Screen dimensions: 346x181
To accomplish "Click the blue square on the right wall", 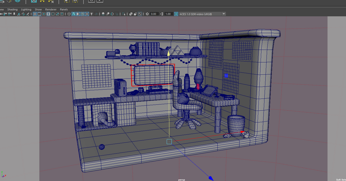I will [x=226, y=76].
